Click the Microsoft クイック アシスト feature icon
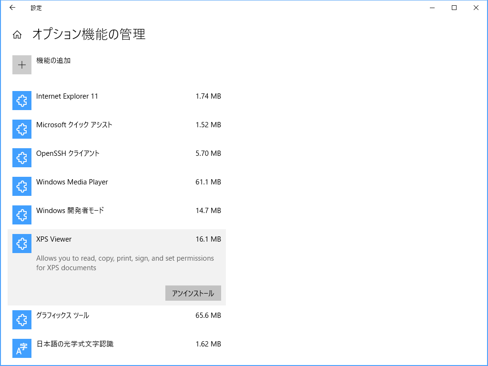 [21, 129]
